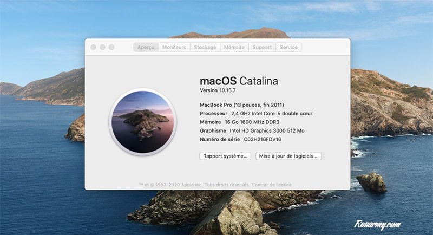Viewport: 433px width, 235px height.
Task: Click the macOS Catalina island icon
Action: tap(143, 122)
